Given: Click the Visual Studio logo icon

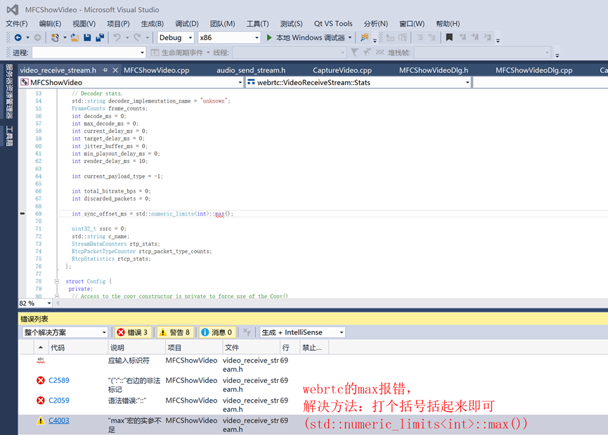Looking at the screenshot, I should tap(13, 10).
